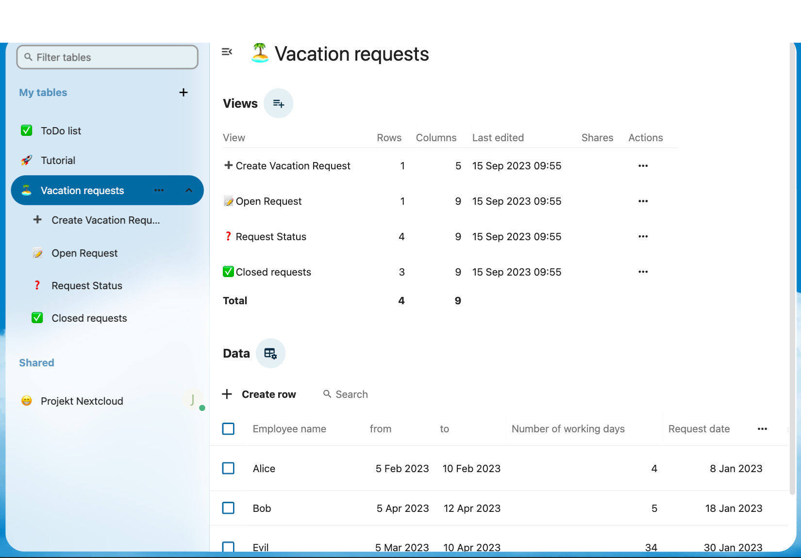Toggle the select-all rows header checkbox
This screenshot has height=558, width=801.
click(228, 429)
